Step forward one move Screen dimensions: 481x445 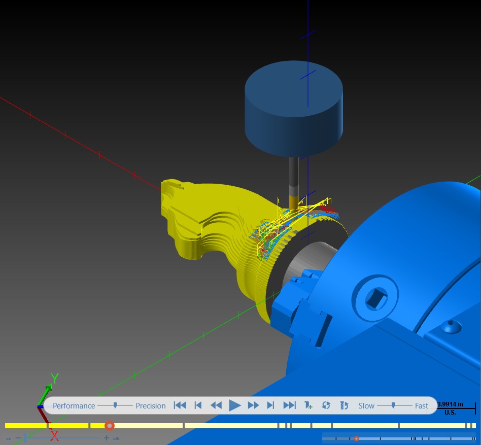pos(270,405)
